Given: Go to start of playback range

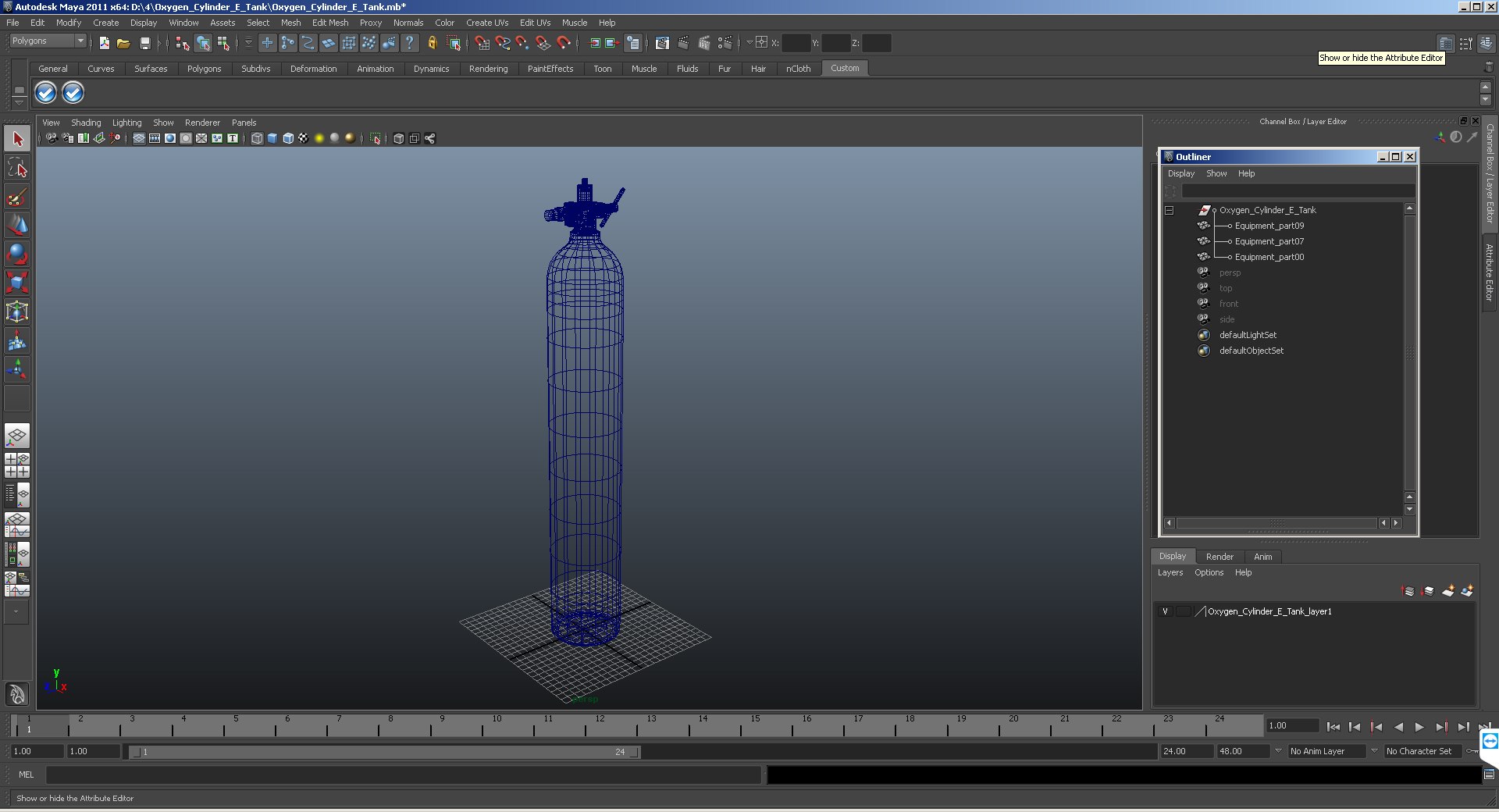Looking at the screenshot, I should coord(1333,727).
